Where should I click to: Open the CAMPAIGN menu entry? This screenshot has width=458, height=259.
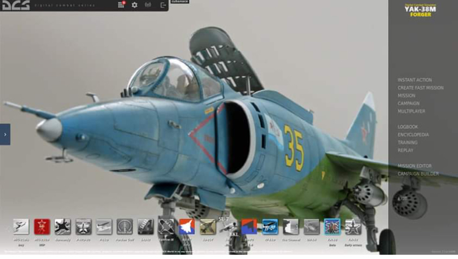coord(409,104)
